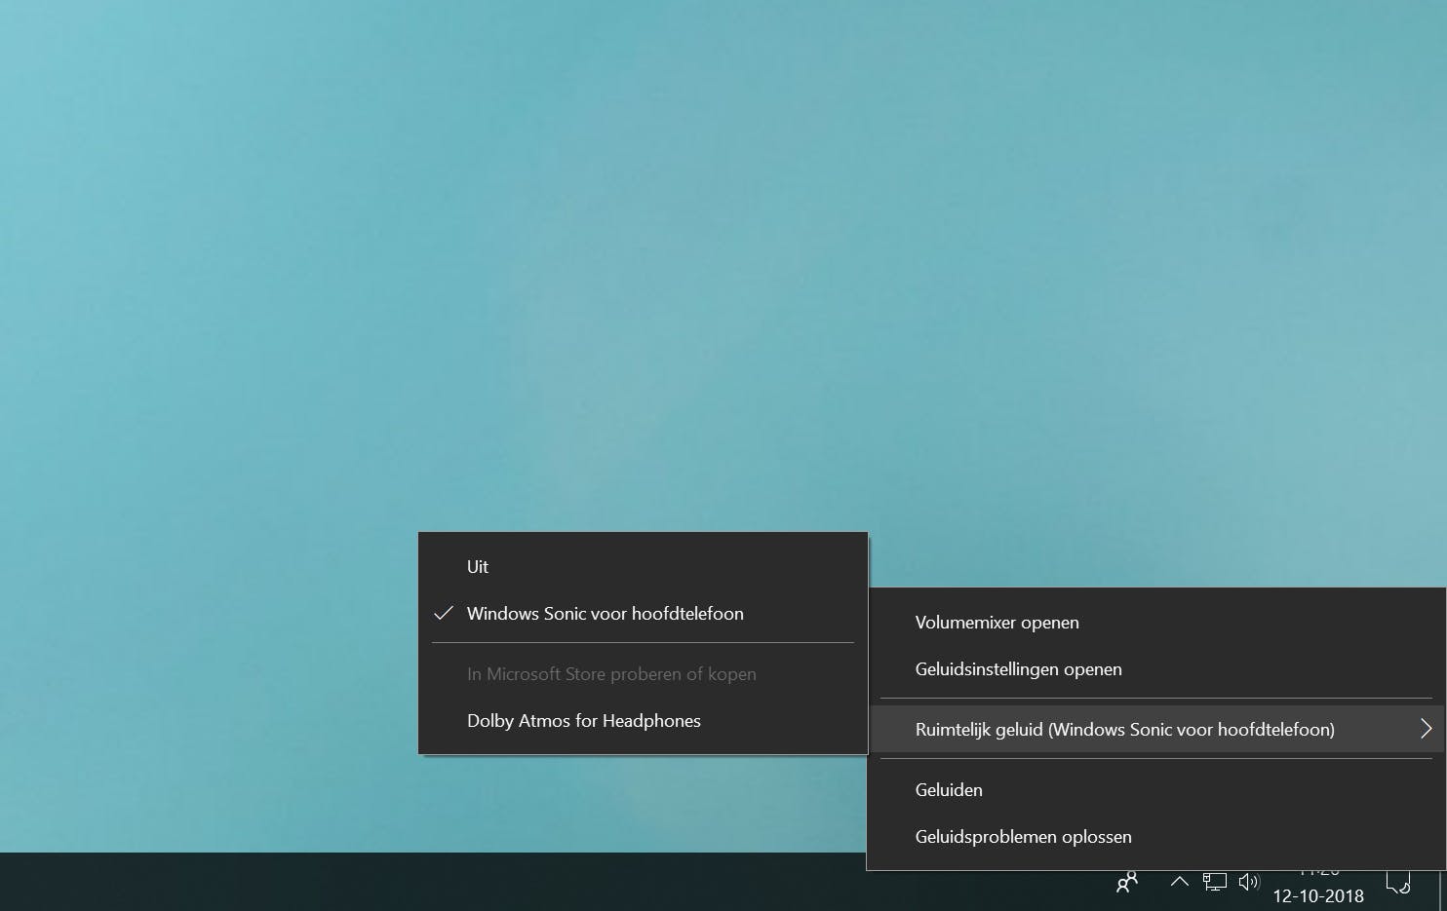Click the show hidden icons chevron
The width and height of the screenshot is (1447, 911).
(x=1179, y=882)
